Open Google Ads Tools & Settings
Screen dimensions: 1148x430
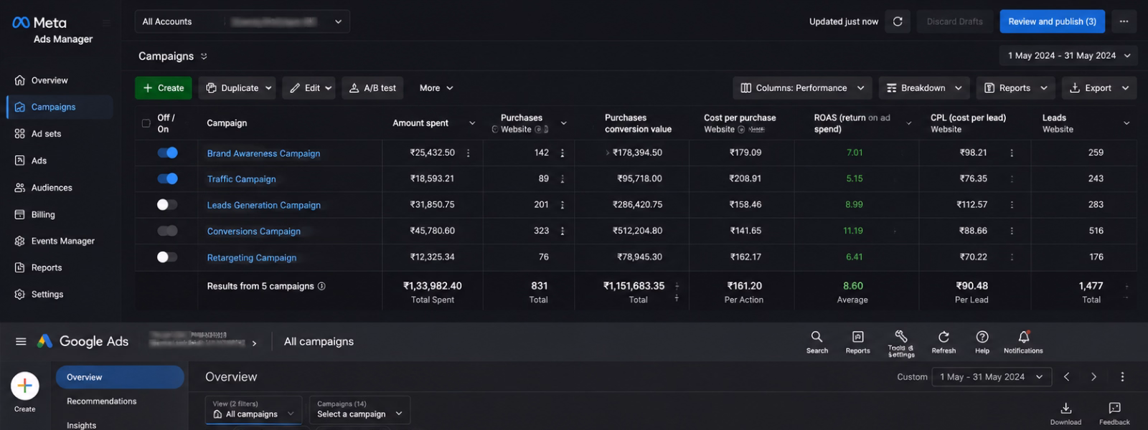coord(901,343)
